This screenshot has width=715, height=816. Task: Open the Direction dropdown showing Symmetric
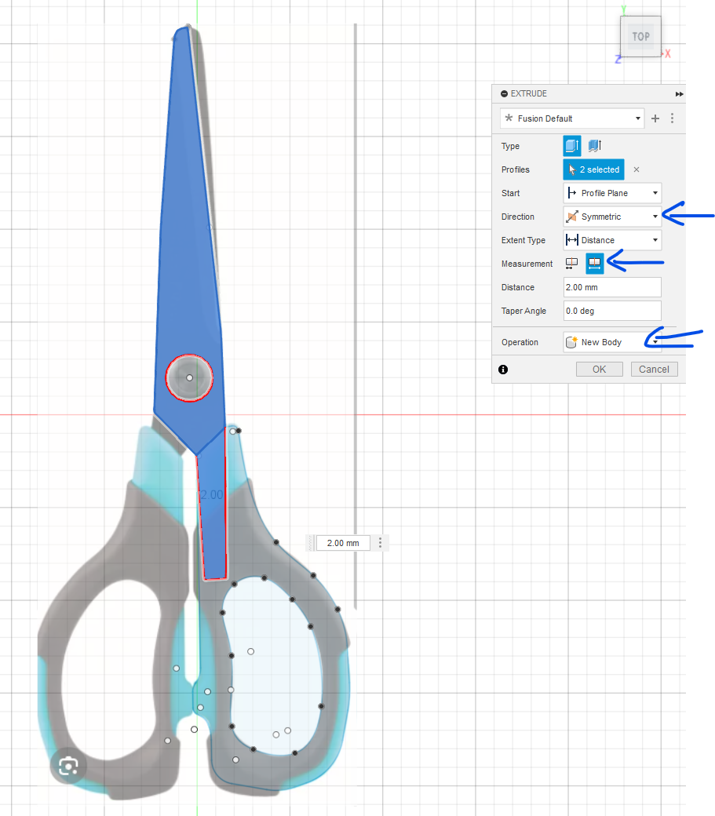tap(612, 217)
